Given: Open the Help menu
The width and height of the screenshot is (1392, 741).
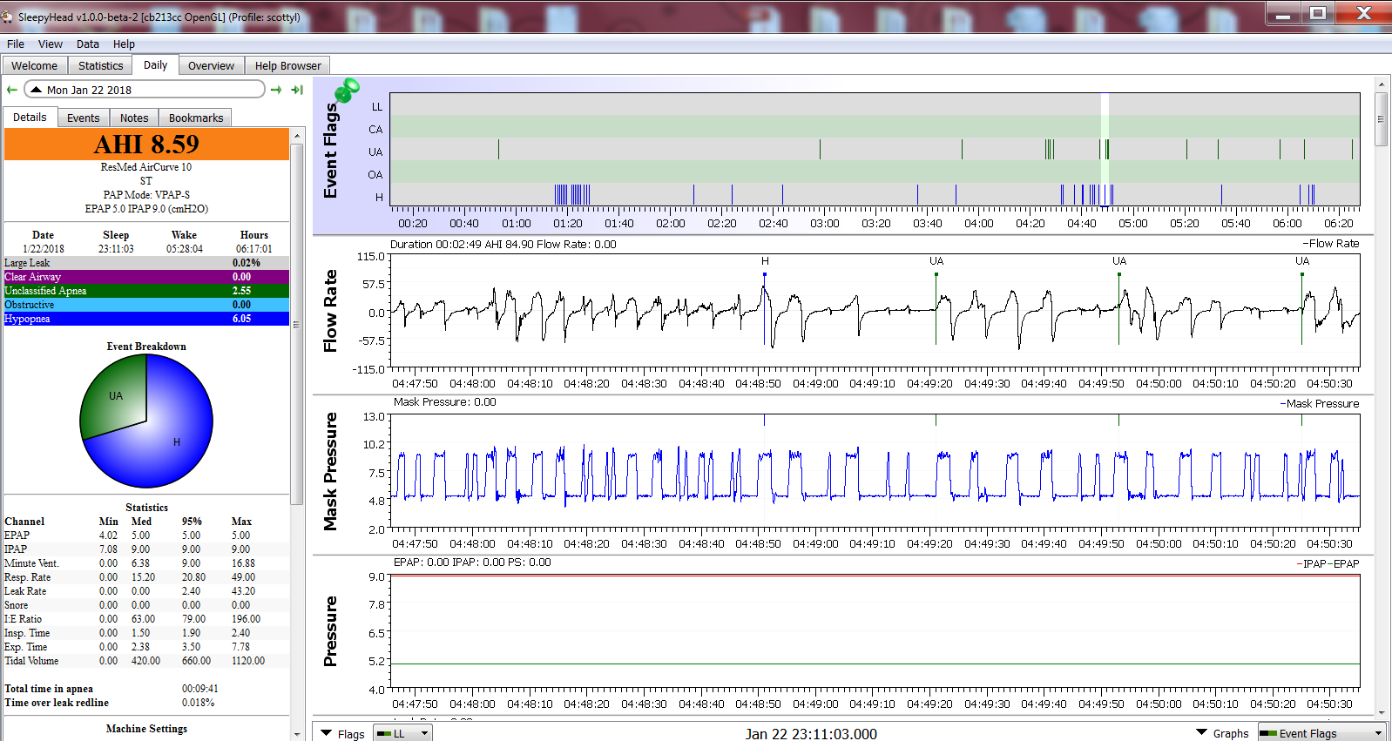Looking at the screenshot, I should click(x=124, y=44).
